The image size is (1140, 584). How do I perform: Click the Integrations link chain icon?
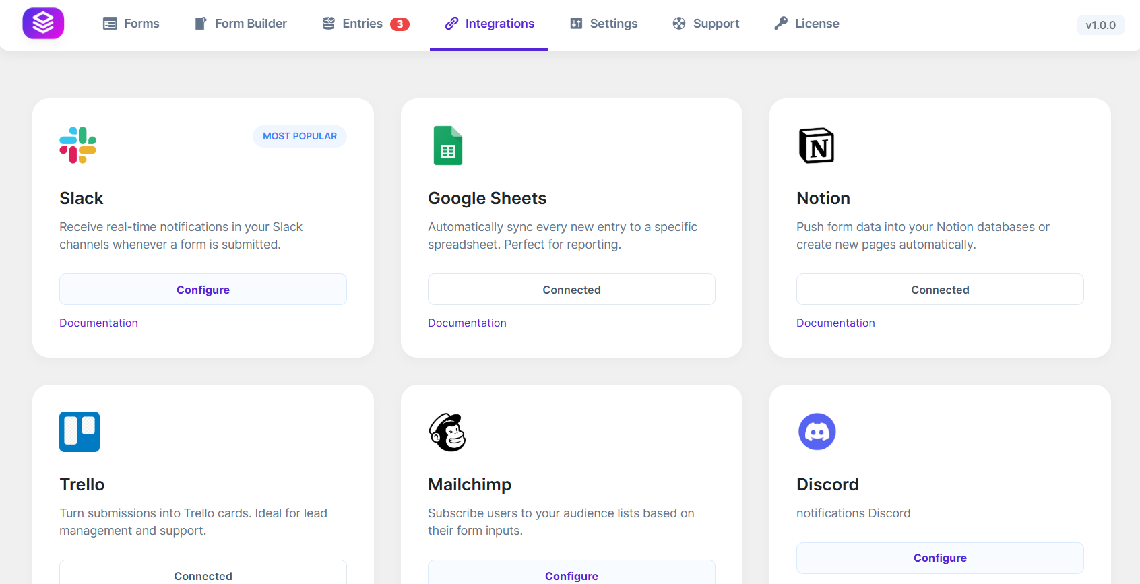click(451, 24)
